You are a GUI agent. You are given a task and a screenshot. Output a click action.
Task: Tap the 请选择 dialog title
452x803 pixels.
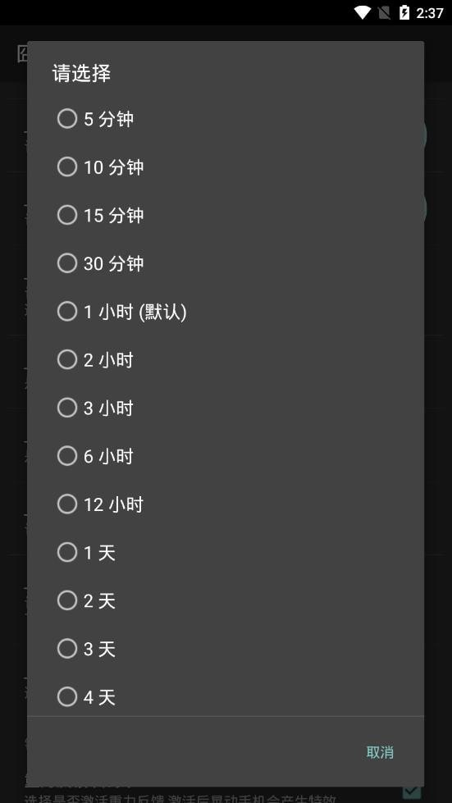point(81,73)
